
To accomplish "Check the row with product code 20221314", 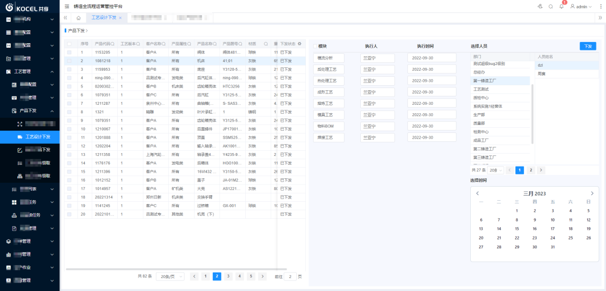I will click(x=69, y=197).
